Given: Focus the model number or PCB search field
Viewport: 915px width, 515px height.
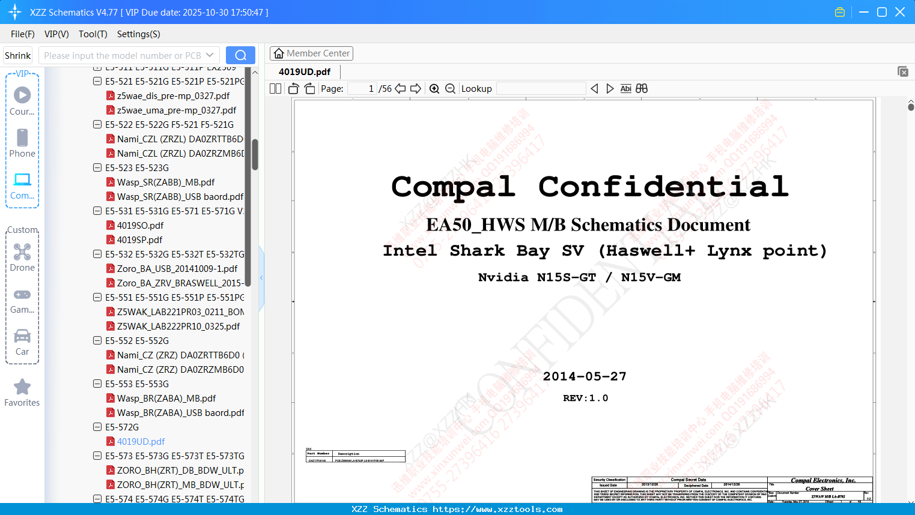Looking at the screenshot, I should click(122, 55).
